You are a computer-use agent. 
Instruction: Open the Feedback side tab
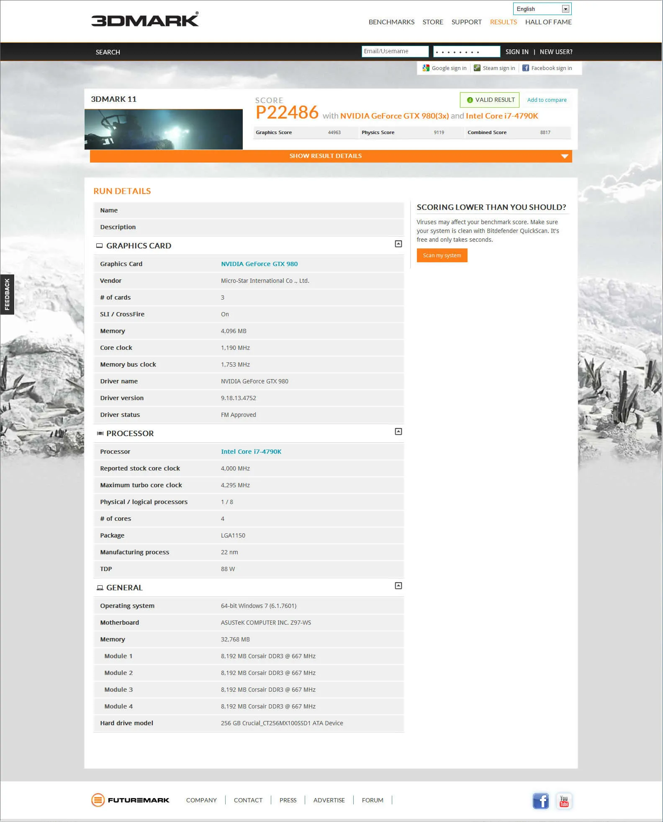click(x=7, y=294)
